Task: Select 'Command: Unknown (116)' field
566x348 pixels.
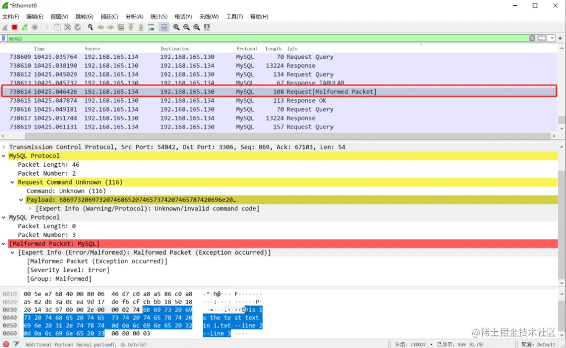Action: [66, 191]
